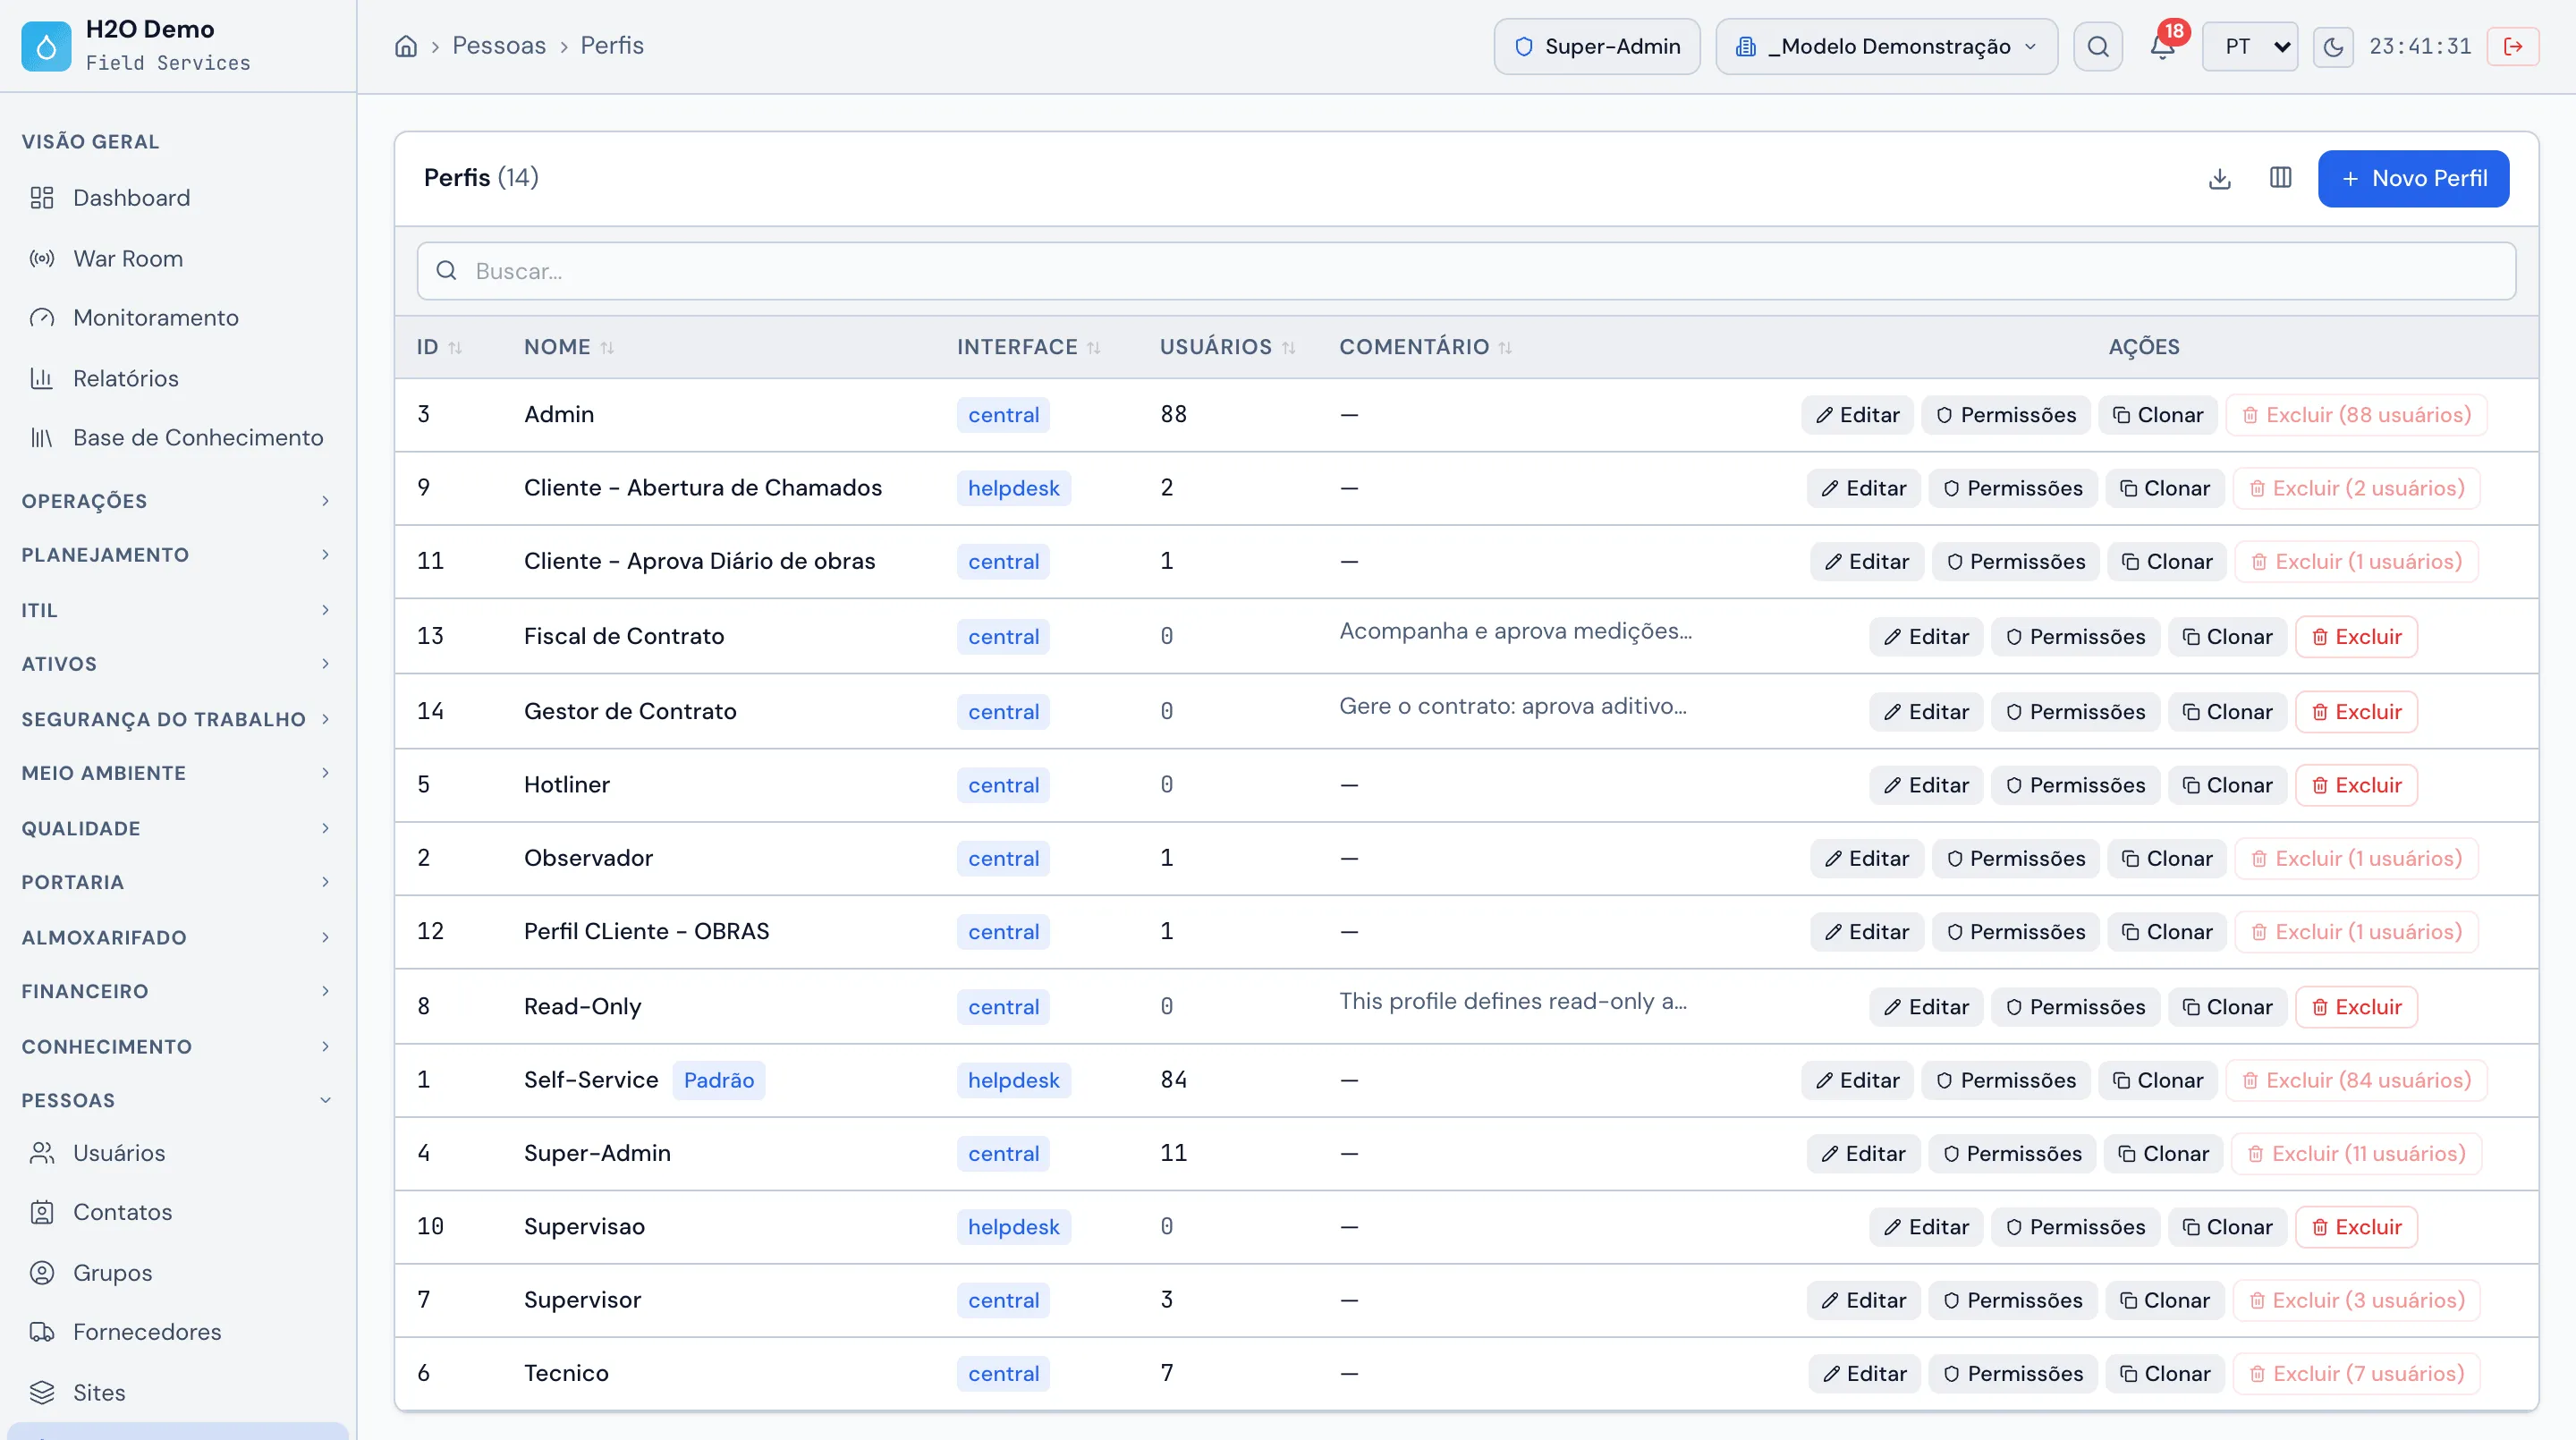
Task: Open Grupos in the sidebar
Action: 178,1273
